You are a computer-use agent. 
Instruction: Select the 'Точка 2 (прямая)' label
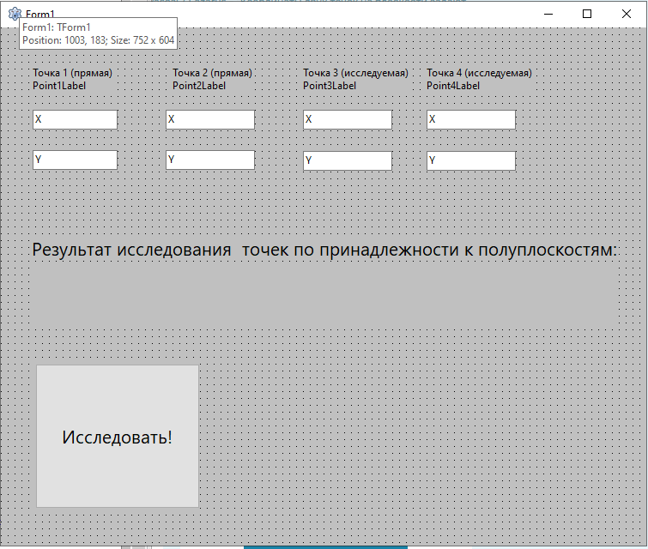click(x=212, y=73)
